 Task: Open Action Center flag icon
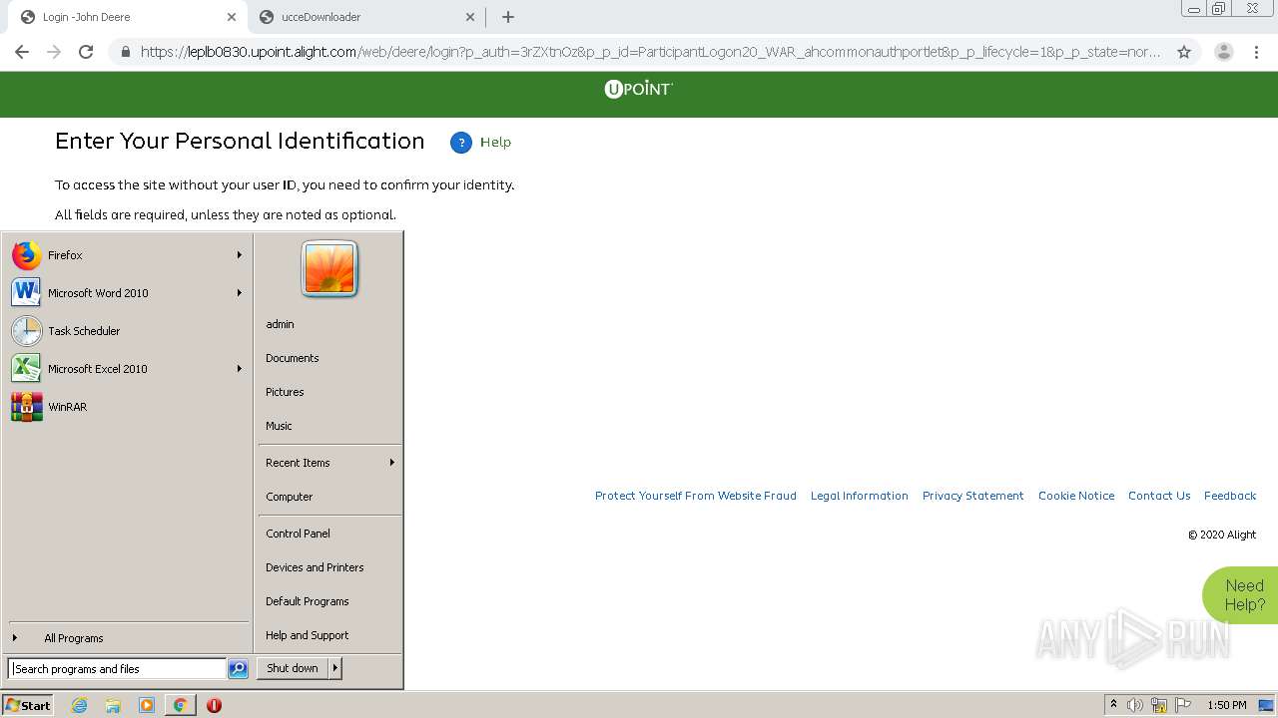[x=1183, y=705]
